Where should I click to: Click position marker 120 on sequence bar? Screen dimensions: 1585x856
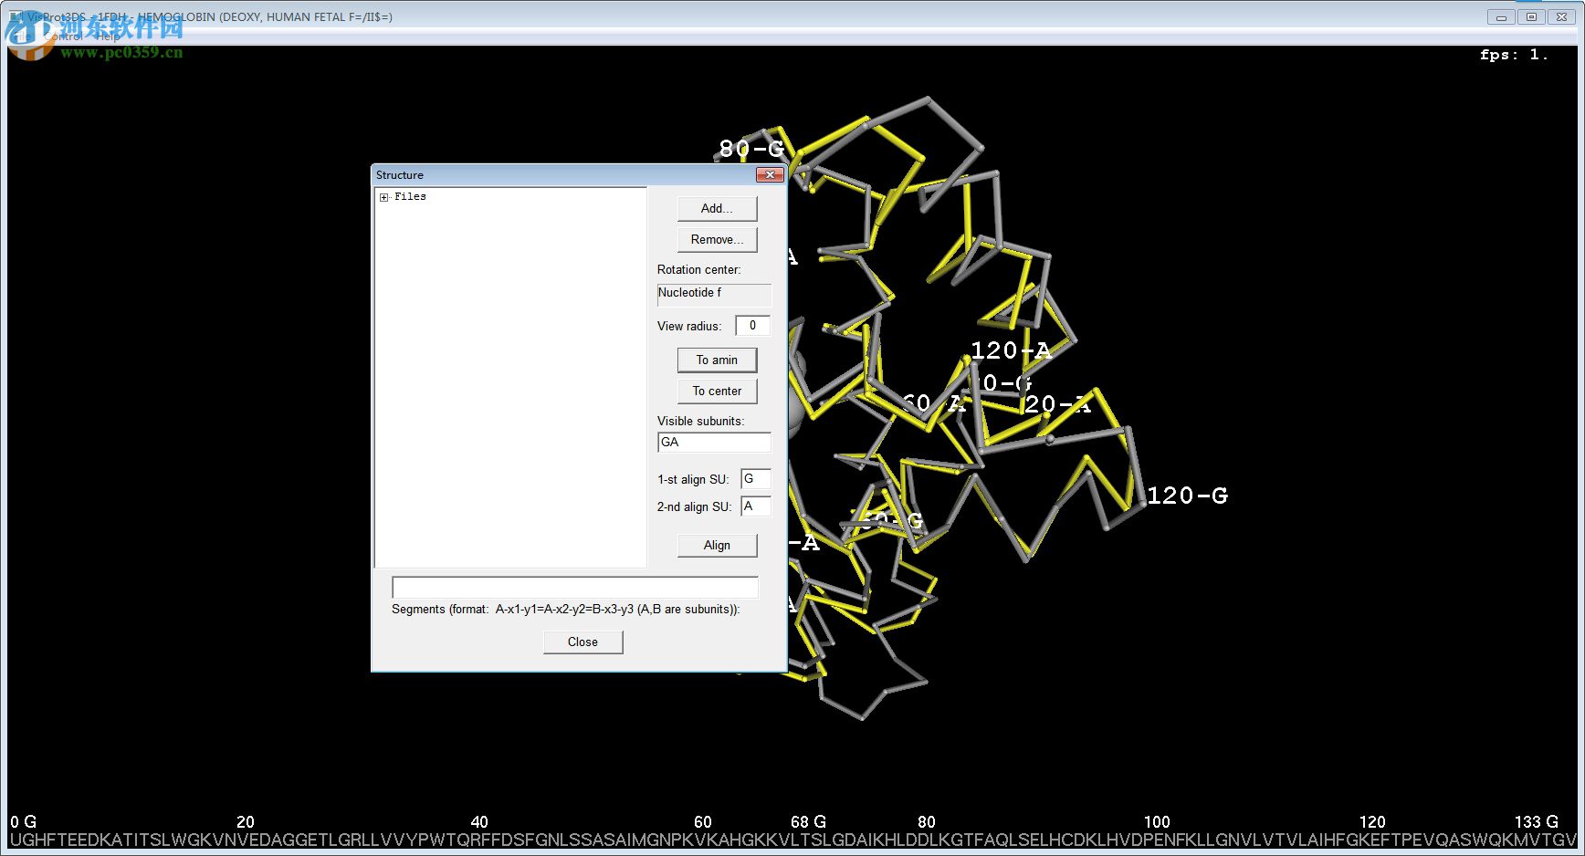pyautogui.click(x=1372, y=822)
